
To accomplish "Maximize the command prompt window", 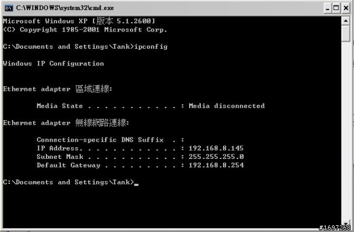I will (x=336, y=8).
